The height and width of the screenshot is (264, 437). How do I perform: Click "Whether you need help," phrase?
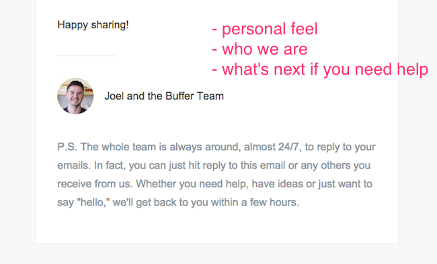192,184
